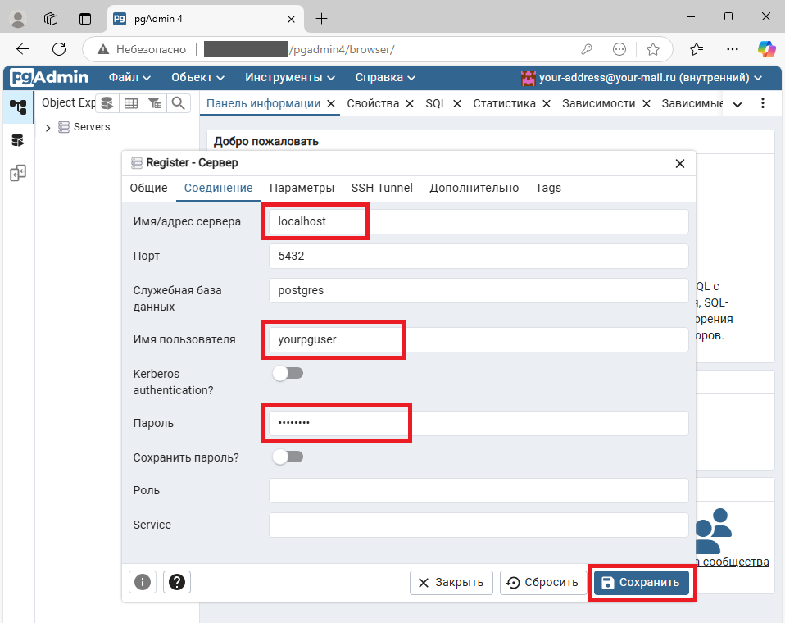
Task: Click the three-dot panel options menu
Action: 763,103
